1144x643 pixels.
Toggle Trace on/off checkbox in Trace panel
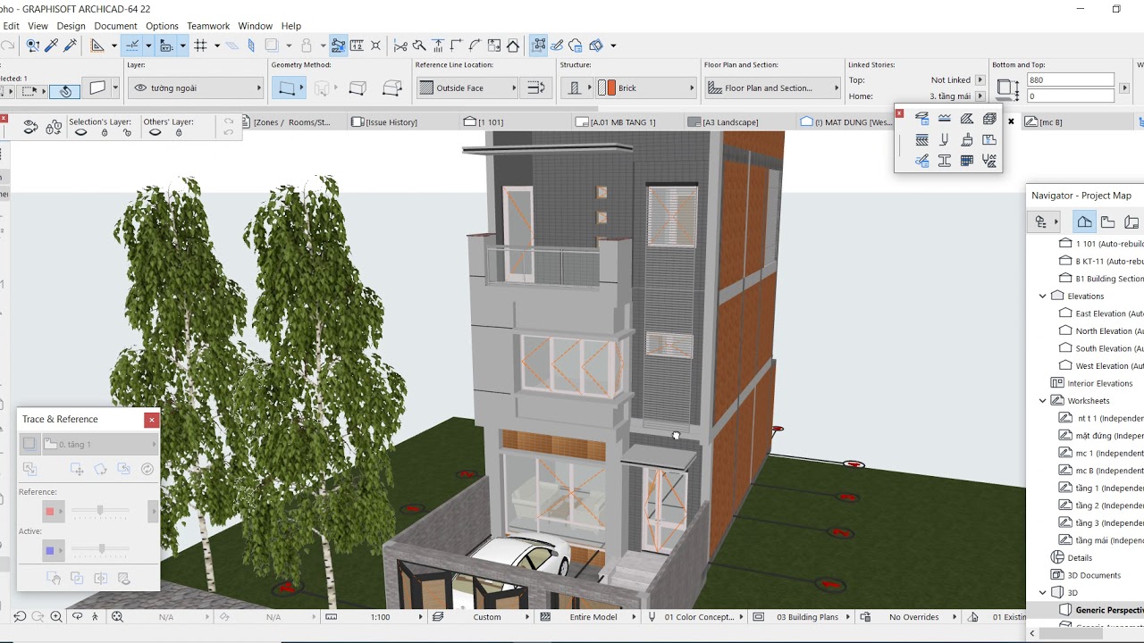29,444
